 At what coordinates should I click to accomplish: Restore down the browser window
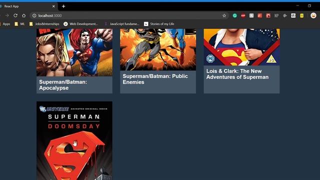click(x=309, y=5)
